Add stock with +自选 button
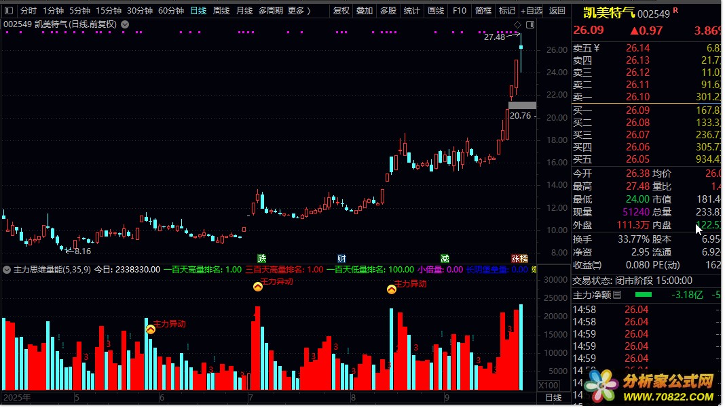This screenshot has height=408, width=725. tap(532, 10)
